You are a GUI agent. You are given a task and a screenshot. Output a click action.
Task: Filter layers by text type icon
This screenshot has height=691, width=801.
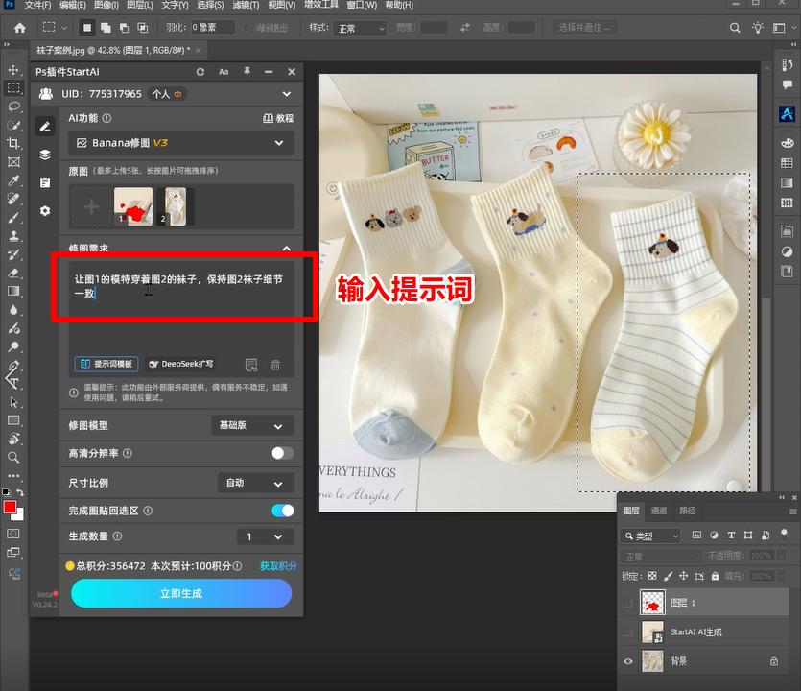[731, 536]
